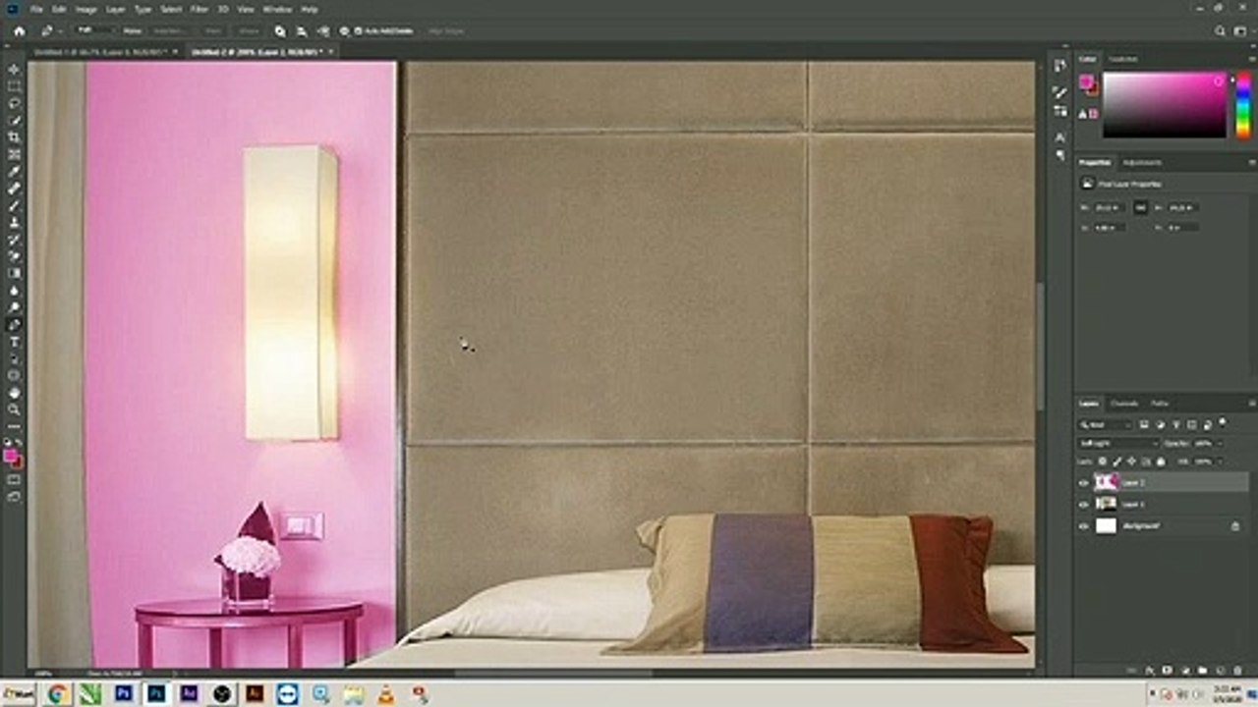
Task: Switch to the Channels tab
Action: (x=1124, y=403)
